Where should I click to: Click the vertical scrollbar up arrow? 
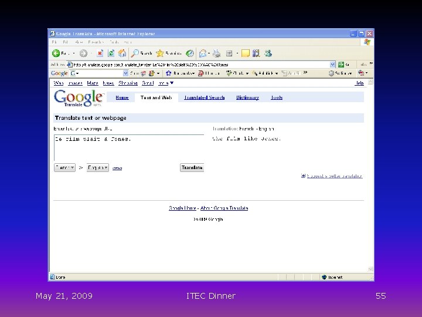370,82
